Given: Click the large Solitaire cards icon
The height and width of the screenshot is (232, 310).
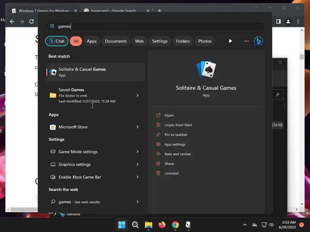Looking at the screenshot, I should (206, 69).
